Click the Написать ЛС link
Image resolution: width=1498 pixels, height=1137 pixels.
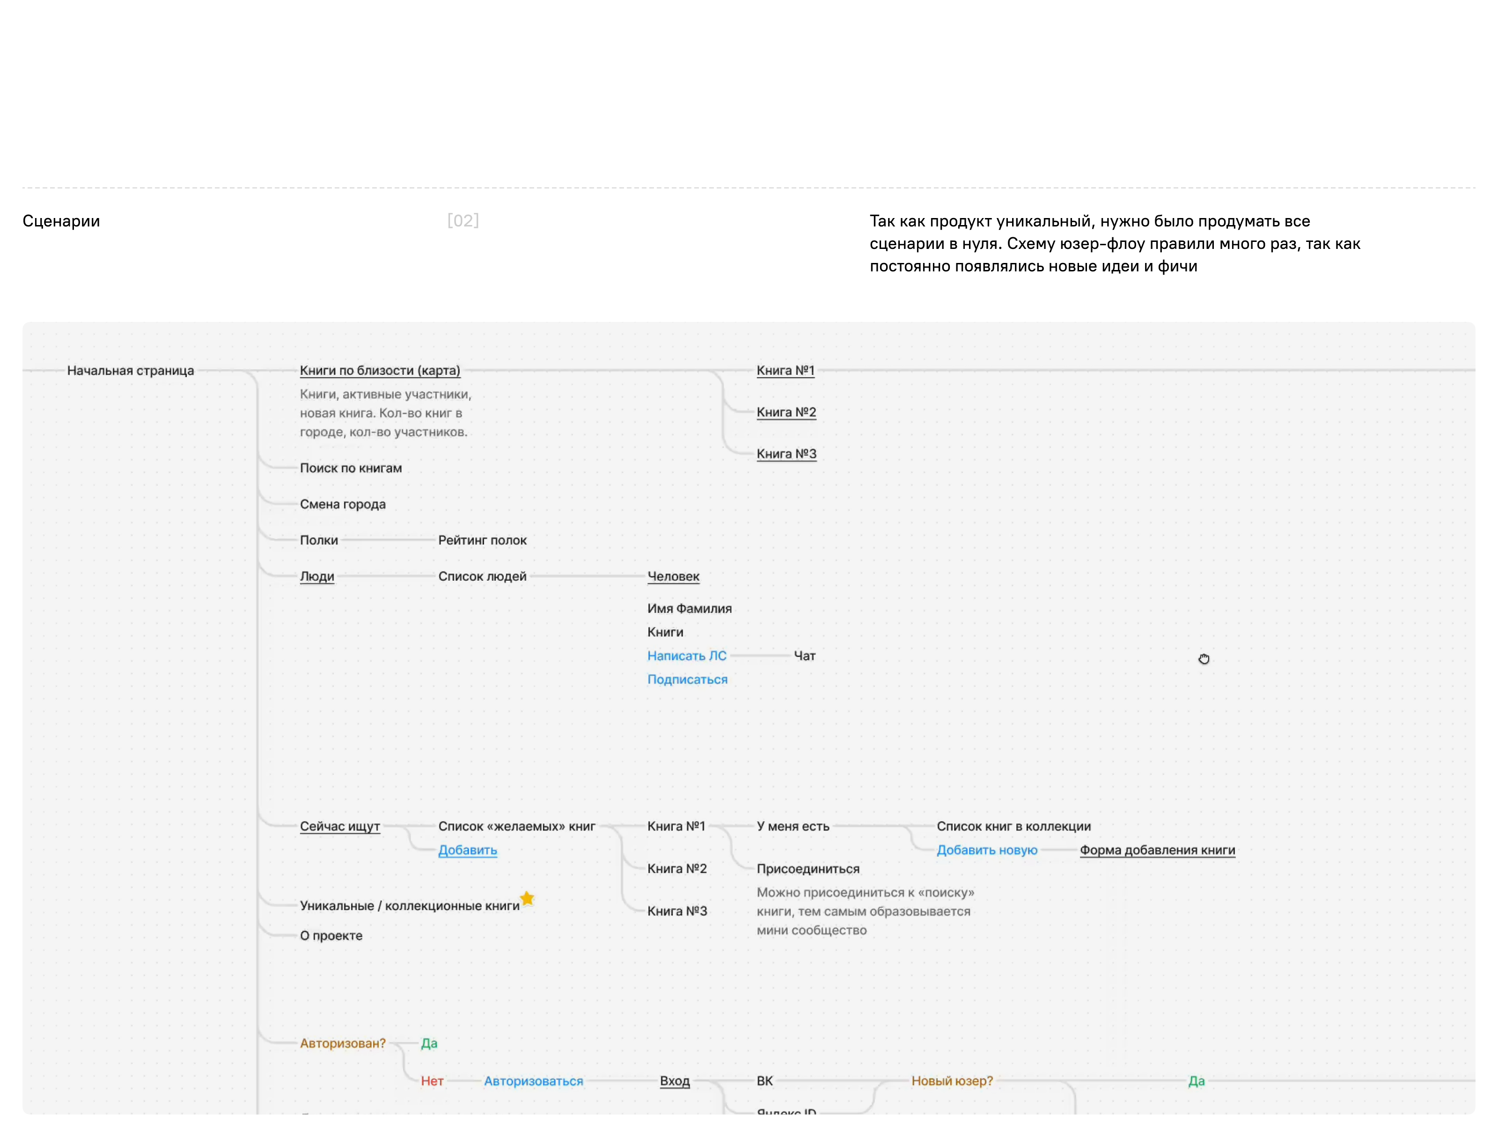(x=687, y=656)
